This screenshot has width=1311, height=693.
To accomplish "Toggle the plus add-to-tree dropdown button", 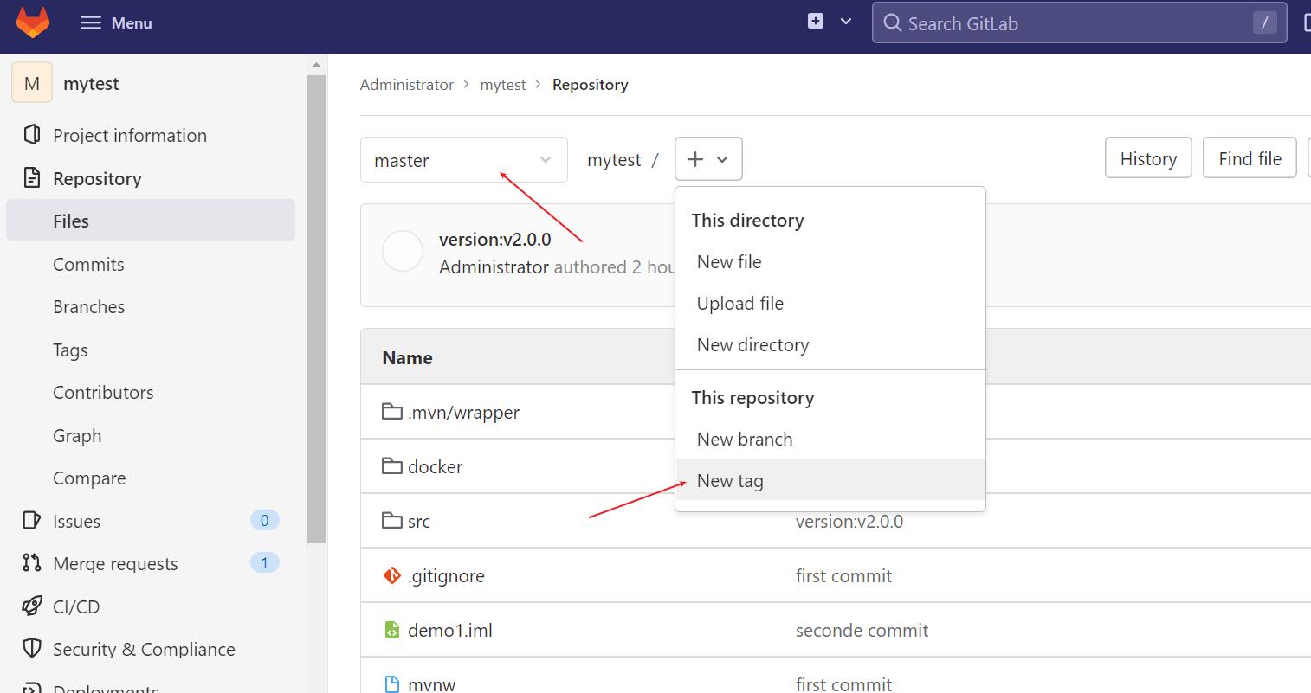I will click(708, 159).
